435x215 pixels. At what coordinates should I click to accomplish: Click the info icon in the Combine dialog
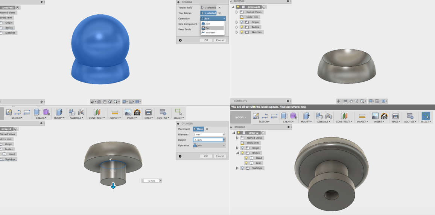point(180,40)
